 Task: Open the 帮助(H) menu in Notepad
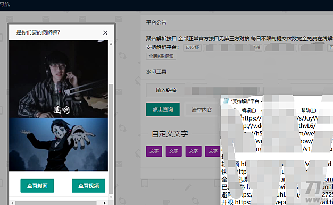(309, 110)
